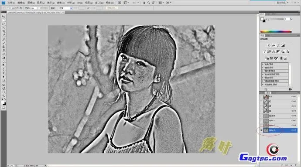301x167 pixels.
Task: Add a Brightness/Contrast adjustment
Action: point(269,45)
